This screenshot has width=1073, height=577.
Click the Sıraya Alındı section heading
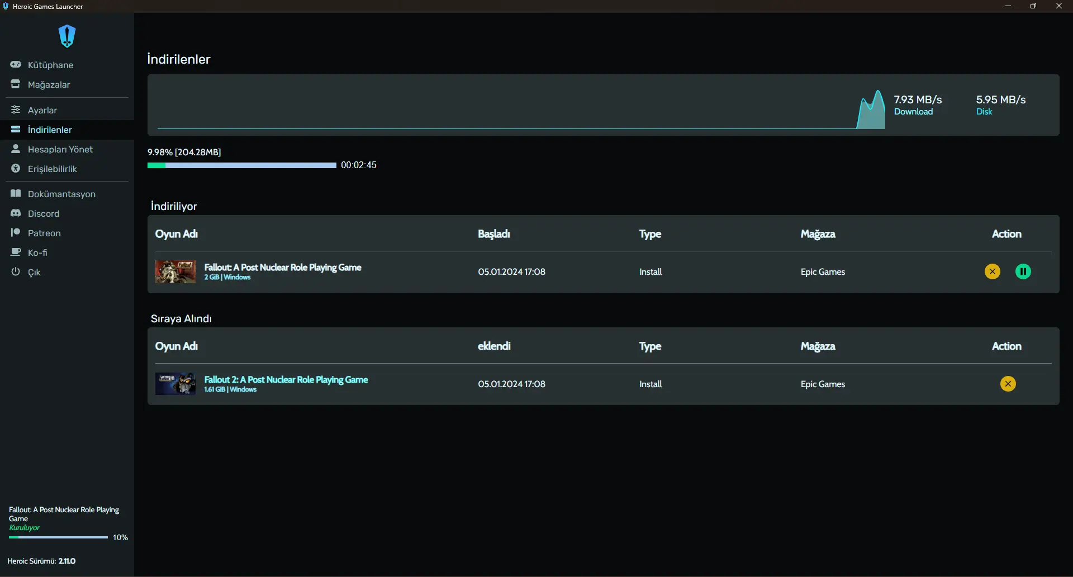[x=181, y=318]
